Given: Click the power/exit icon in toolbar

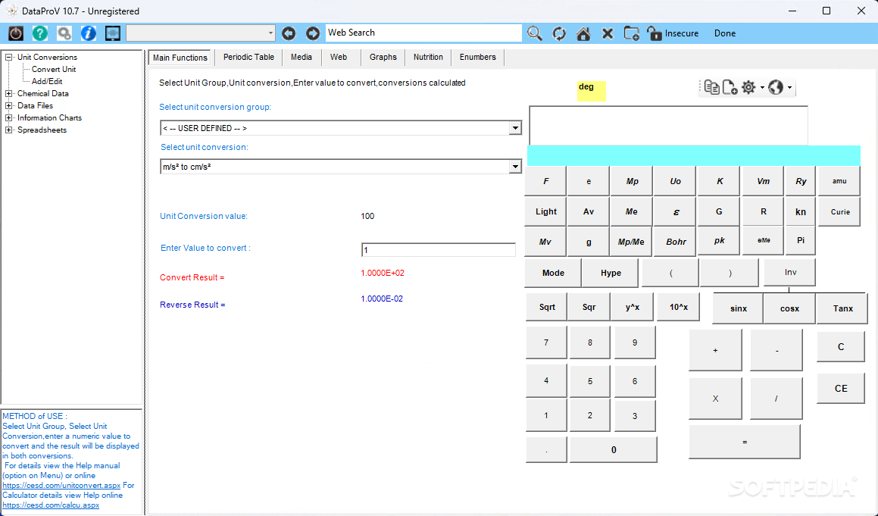Looking at the screenshot, I should (x=16, y=33).
